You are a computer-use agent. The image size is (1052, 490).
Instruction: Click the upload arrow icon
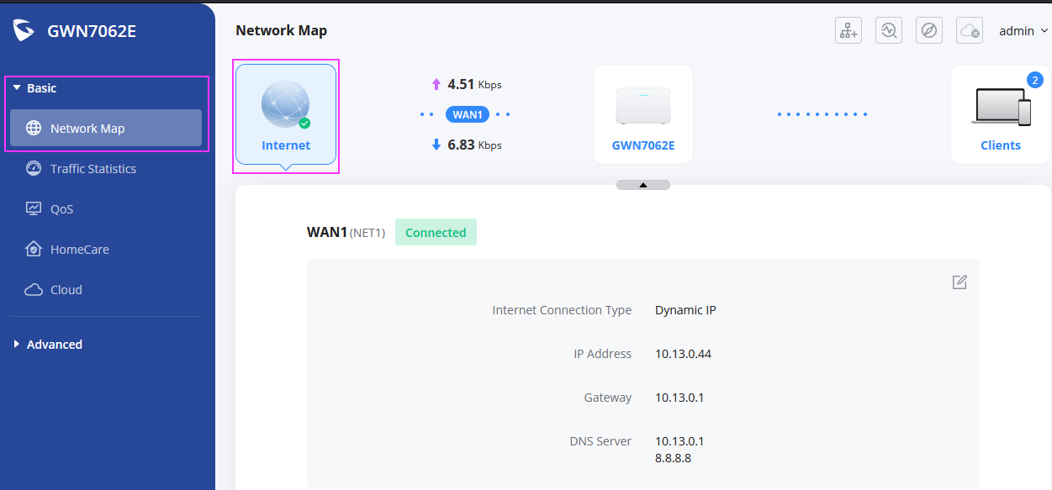(x=436, y=84)
